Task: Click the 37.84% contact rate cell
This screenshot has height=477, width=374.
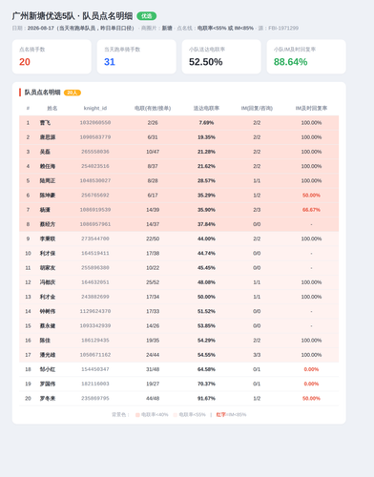Action: click(x=206, y=224)
